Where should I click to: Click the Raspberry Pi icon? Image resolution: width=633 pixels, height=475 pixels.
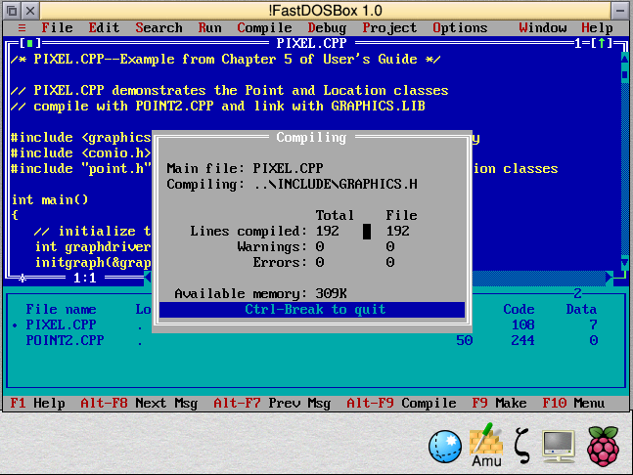click(603, 447)
